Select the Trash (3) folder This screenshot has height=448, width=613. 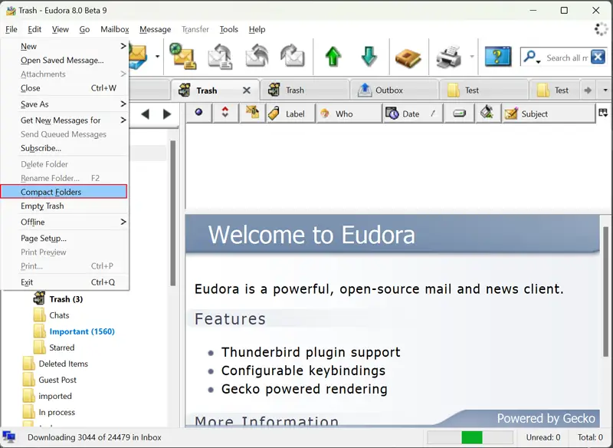66,299
